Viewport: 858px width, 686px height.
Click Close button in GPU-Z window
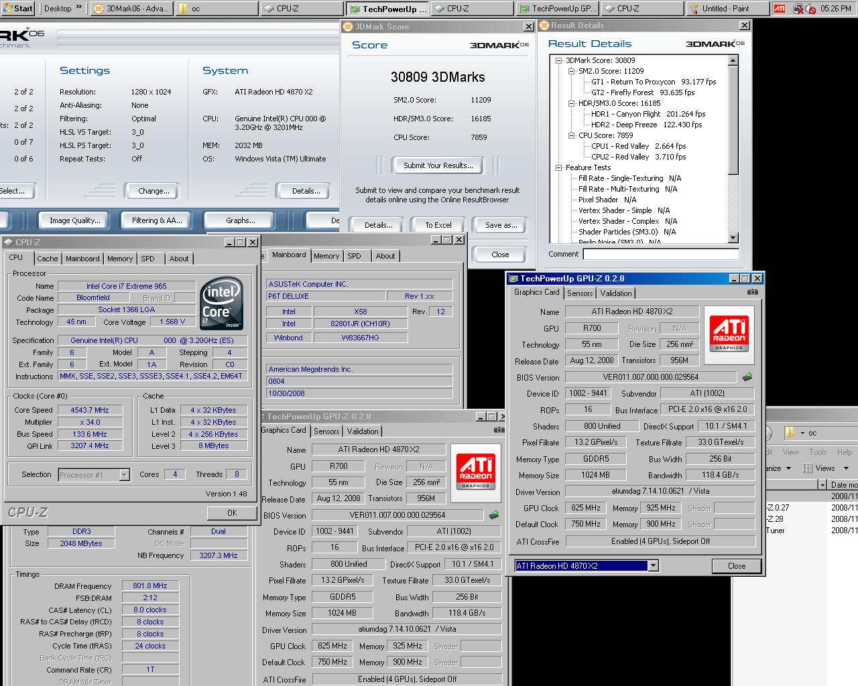point(737,566)
